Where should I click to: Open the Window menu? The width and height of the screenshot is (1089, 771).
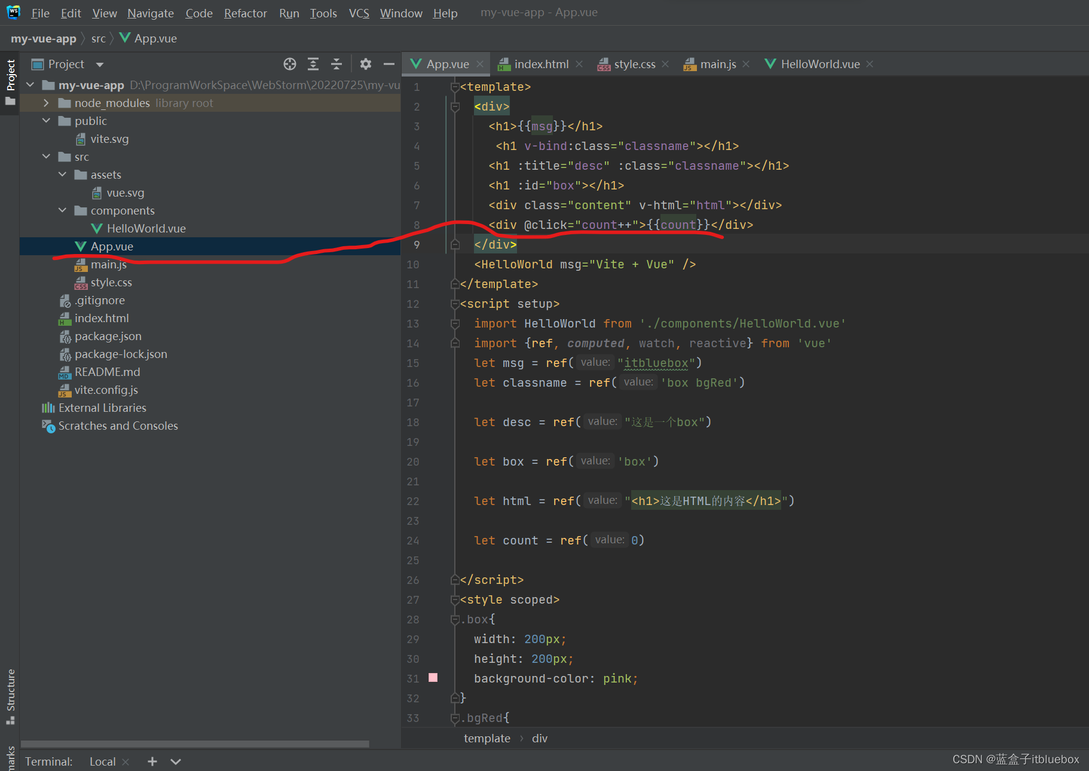pos(401,13)
